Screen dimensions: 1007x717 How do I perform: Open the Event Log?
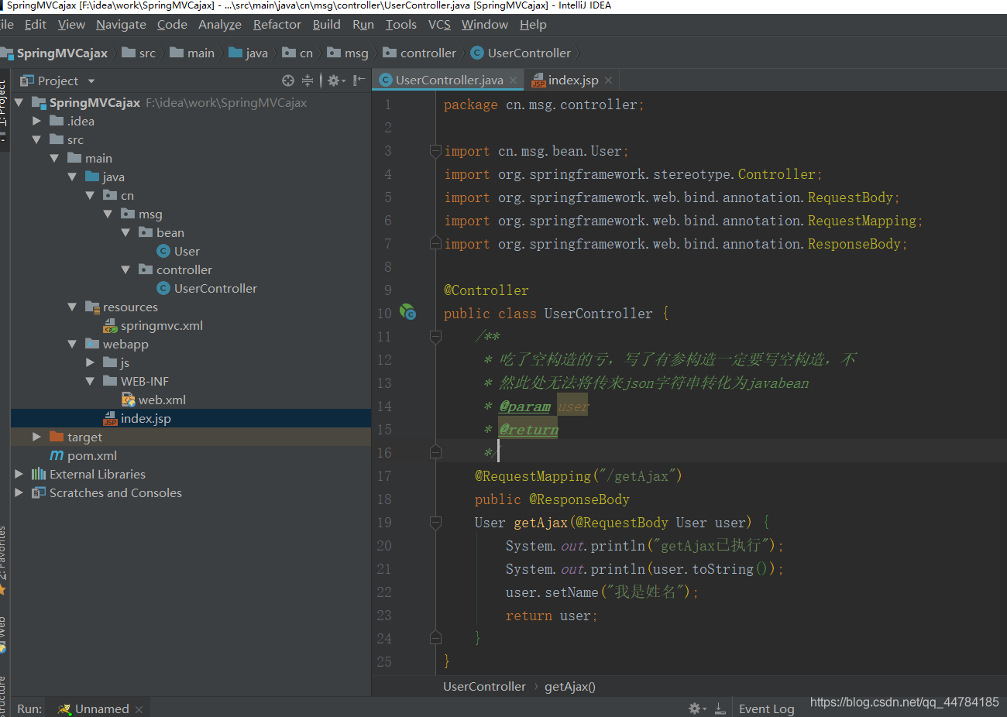(766, 708)
